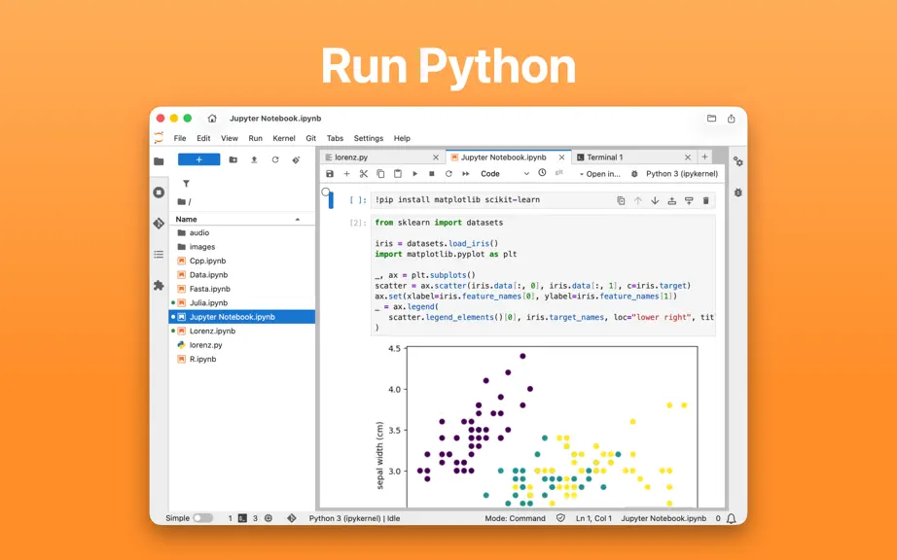This screenshot has width=897, height=560.
Task: Duplicate the pip install cell
Action: (621, 200)
